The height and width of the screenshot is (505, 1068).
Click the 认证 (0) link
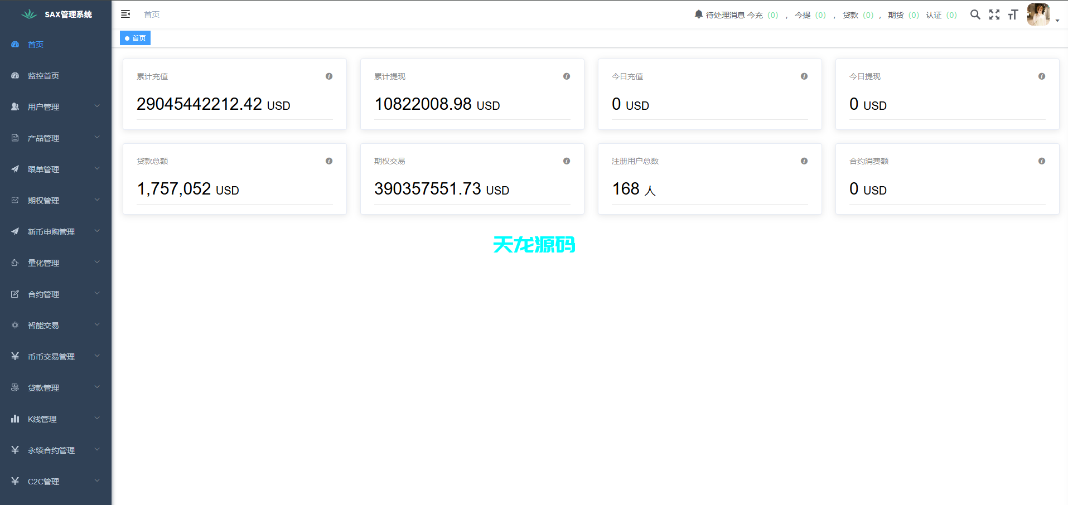[941, 15]
